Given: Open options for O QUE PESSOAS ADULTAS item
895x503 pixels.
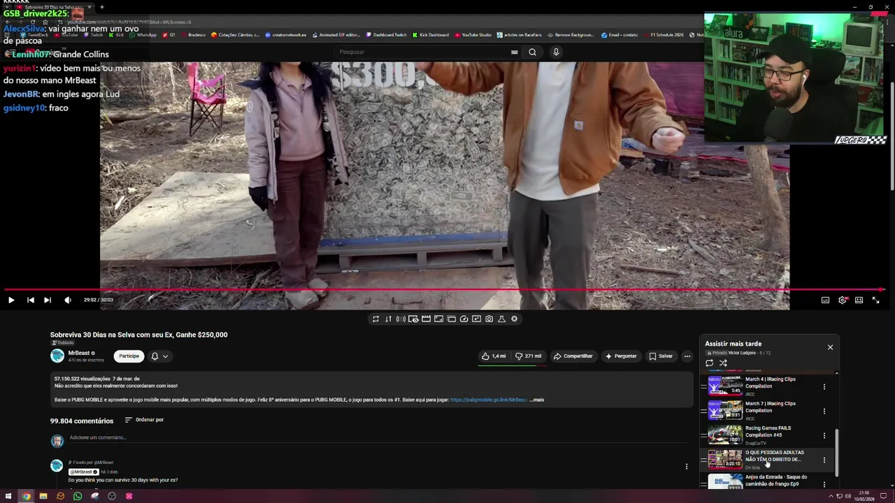Looking at the screenshot, I should tap(824, 460).
